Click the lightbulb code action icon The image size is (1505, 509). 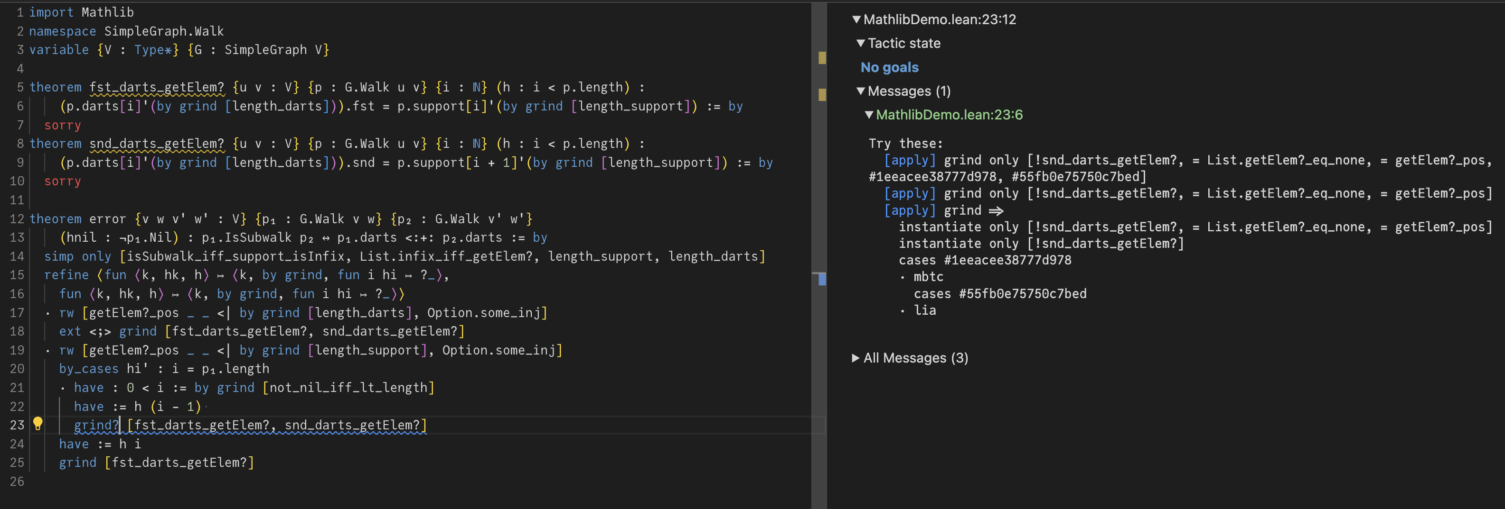38,424
